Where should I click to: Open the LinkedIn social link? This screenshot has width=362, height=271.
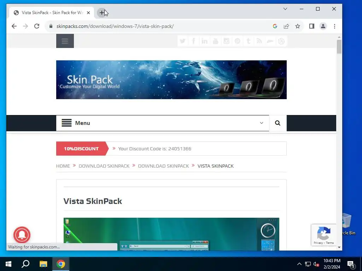(205, 41)
